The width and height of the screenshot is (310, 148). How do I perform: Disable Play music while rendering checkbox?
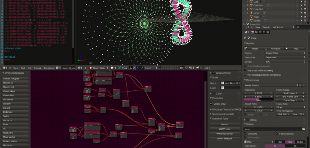(x=246, y=70)
